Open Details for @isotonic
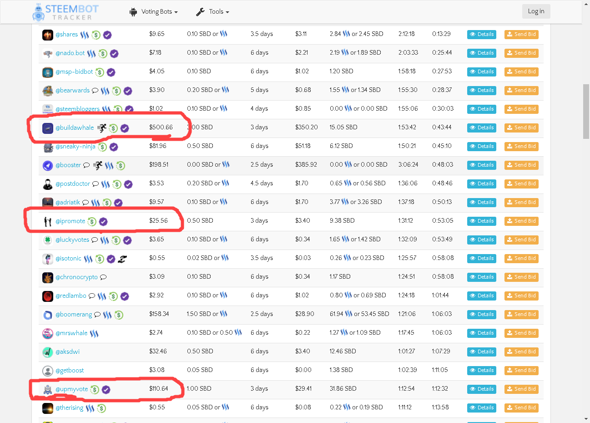Viewport: 590px width, 423px height. pyautogui.click(x=482, y=259)
